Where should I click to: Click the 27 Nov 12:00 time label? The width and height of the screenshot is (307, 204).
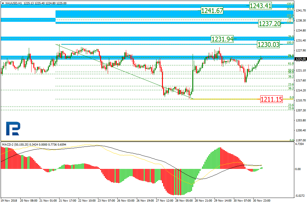tap(164, 200)
